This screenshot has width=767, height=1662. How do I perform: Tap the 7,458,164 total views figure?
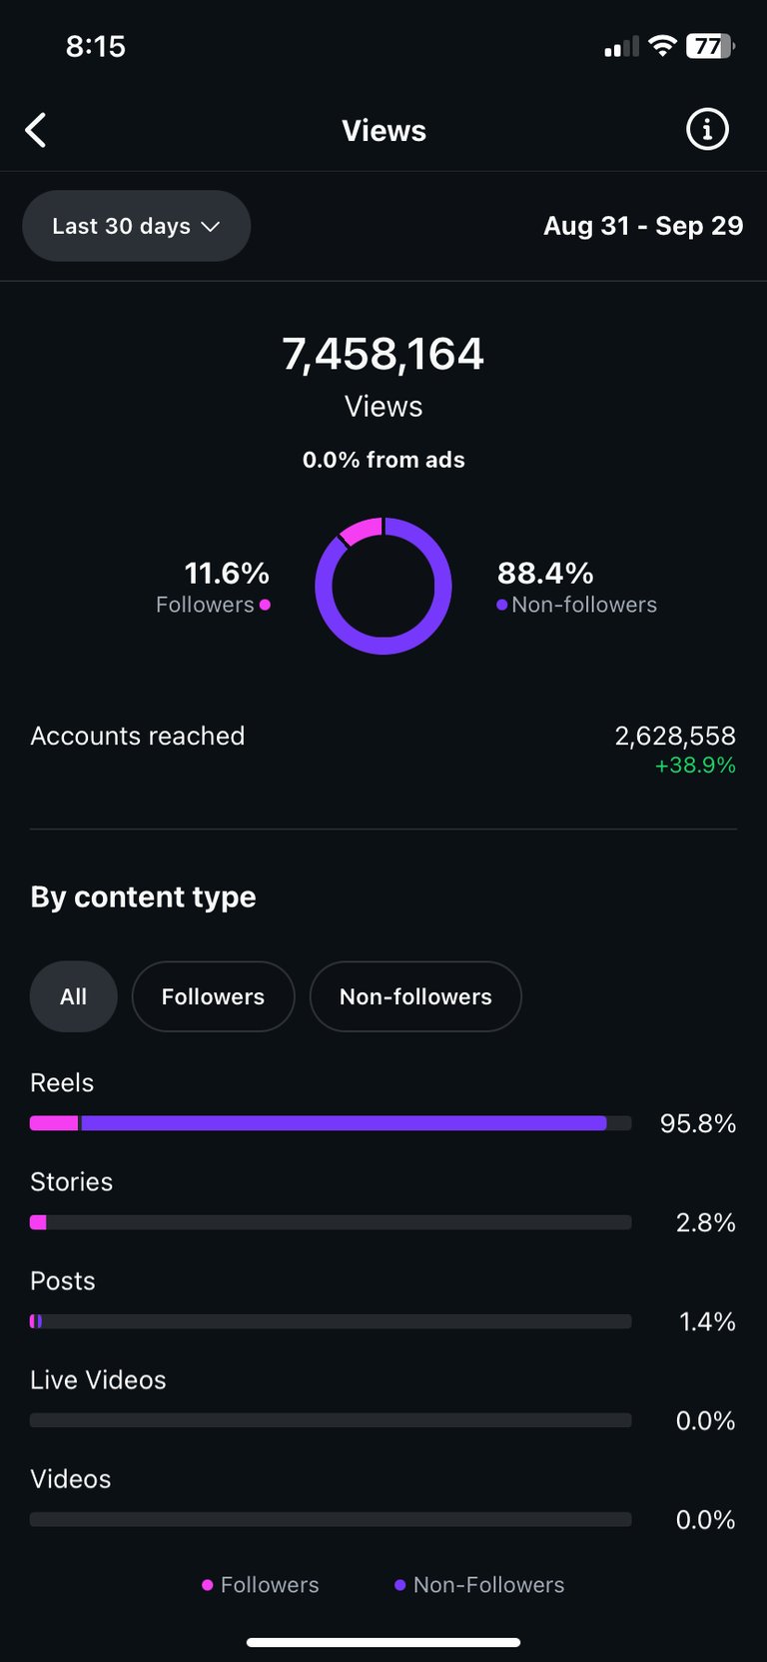pos(383,354)
